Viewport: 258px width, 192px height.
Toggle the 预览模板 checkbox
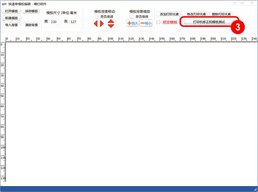click(x=158, y=22)
